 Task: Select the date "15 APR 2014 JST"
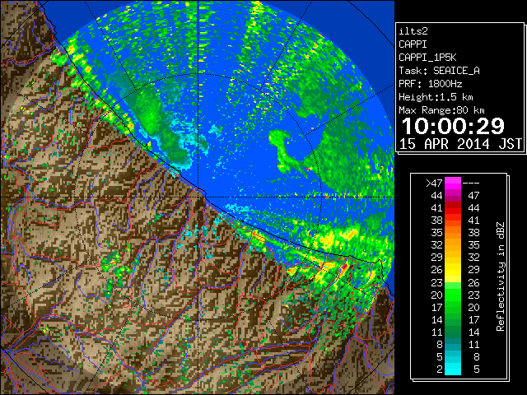pyautogui.click(x=460, y=144)
